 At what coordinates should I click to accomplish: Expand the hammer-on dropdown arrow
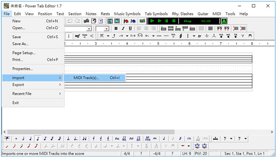coord(108,36)
